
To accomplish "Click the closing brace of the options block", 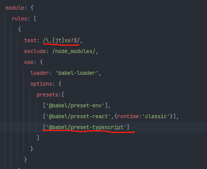I will (x=32, y=149).
